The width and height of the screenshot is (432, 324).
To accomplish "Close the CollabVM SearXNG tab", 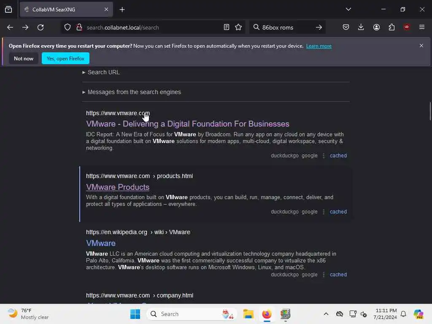I will [106, 9].
